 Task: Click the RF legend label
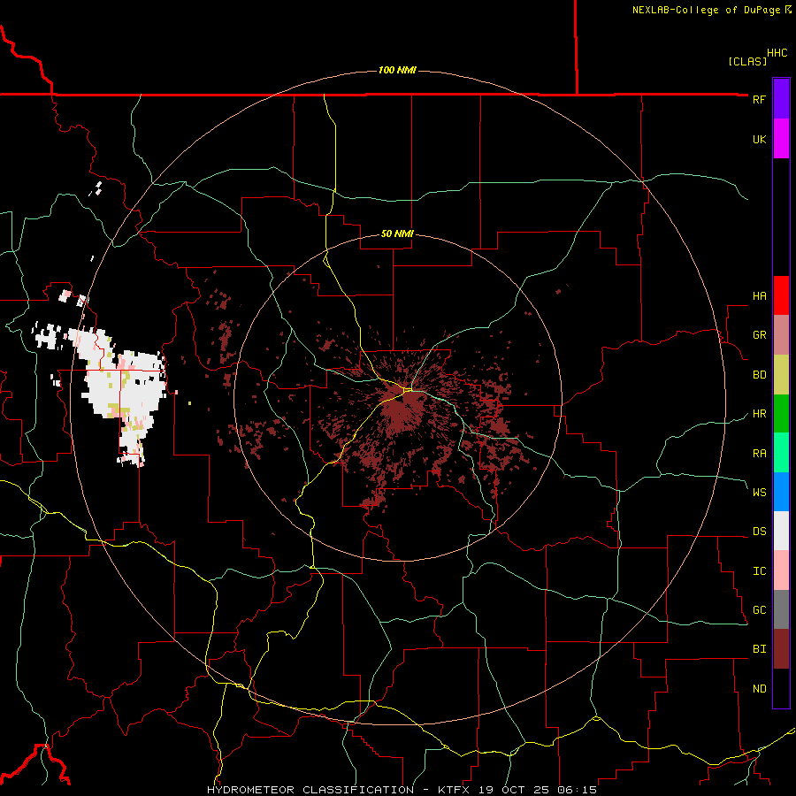click(759, 99)
